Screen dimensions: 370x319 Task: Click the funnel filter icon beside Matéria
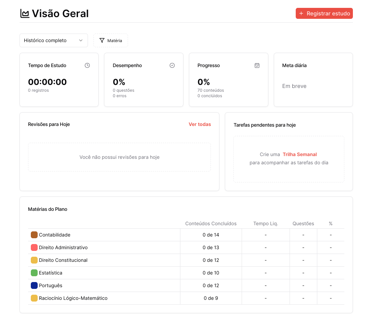(102, 40)
